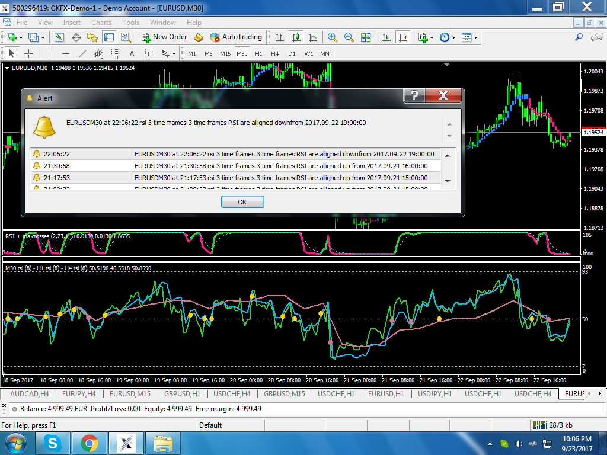Image resolution: width=607 pixels, height=455 pixels.
Task: Switch timeframe to H1
Action: tap(258, 54)
